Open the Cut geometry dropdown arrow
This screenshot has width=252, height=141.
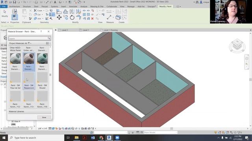click(42, 14)
